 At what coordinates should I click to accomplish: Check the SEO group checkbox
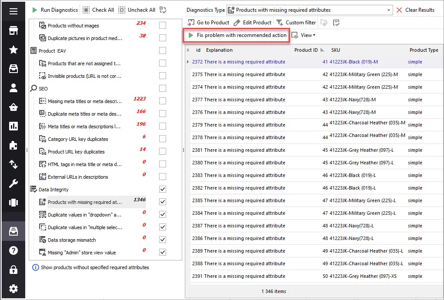tap(163, 88)
